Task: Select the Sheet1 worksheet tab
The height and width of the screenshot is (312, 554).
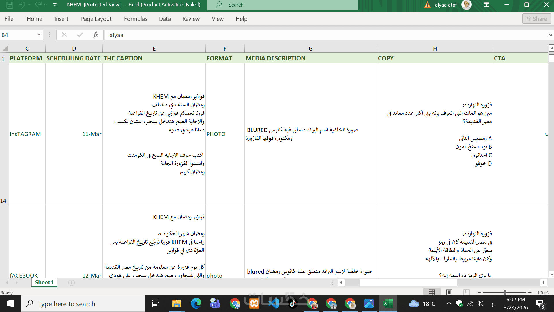Action: 44,283
